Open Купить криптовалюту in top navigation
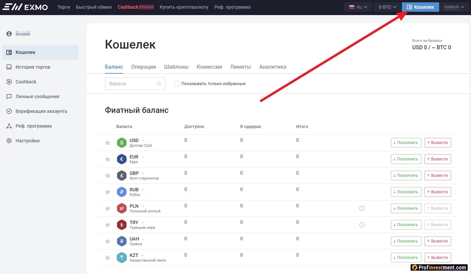 click(x=184, y=7)
